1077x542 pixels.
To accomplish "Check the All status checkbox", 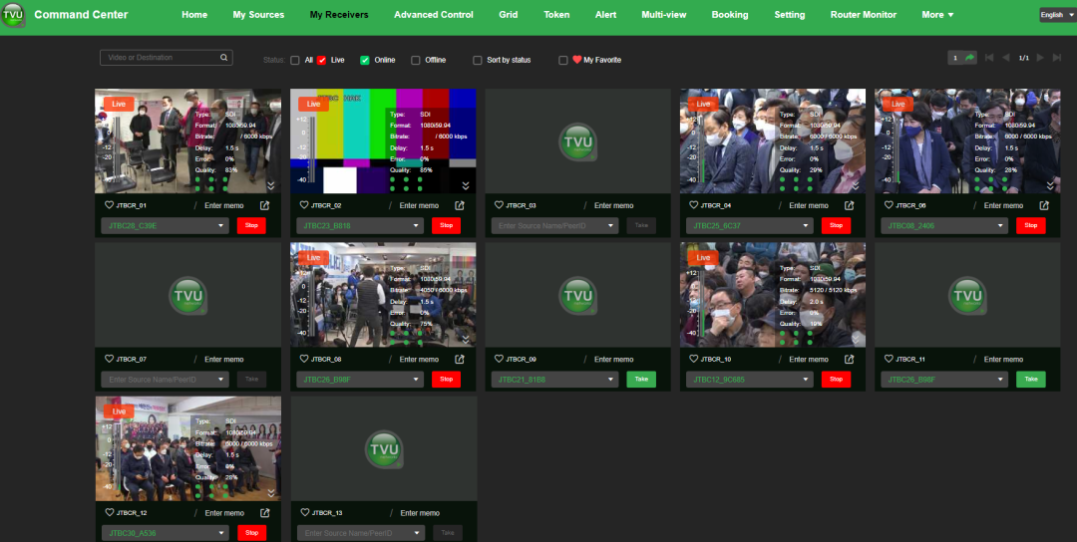I will pyautogui.click(x=295, y=61).
